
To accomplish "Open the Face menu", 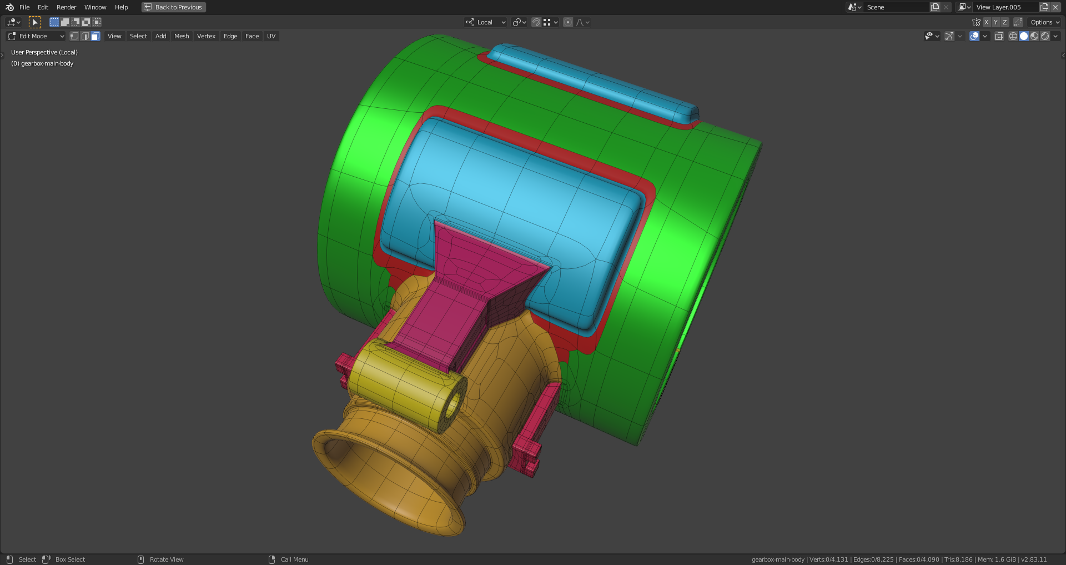I will pyautogui.click(x=252, y=36).
